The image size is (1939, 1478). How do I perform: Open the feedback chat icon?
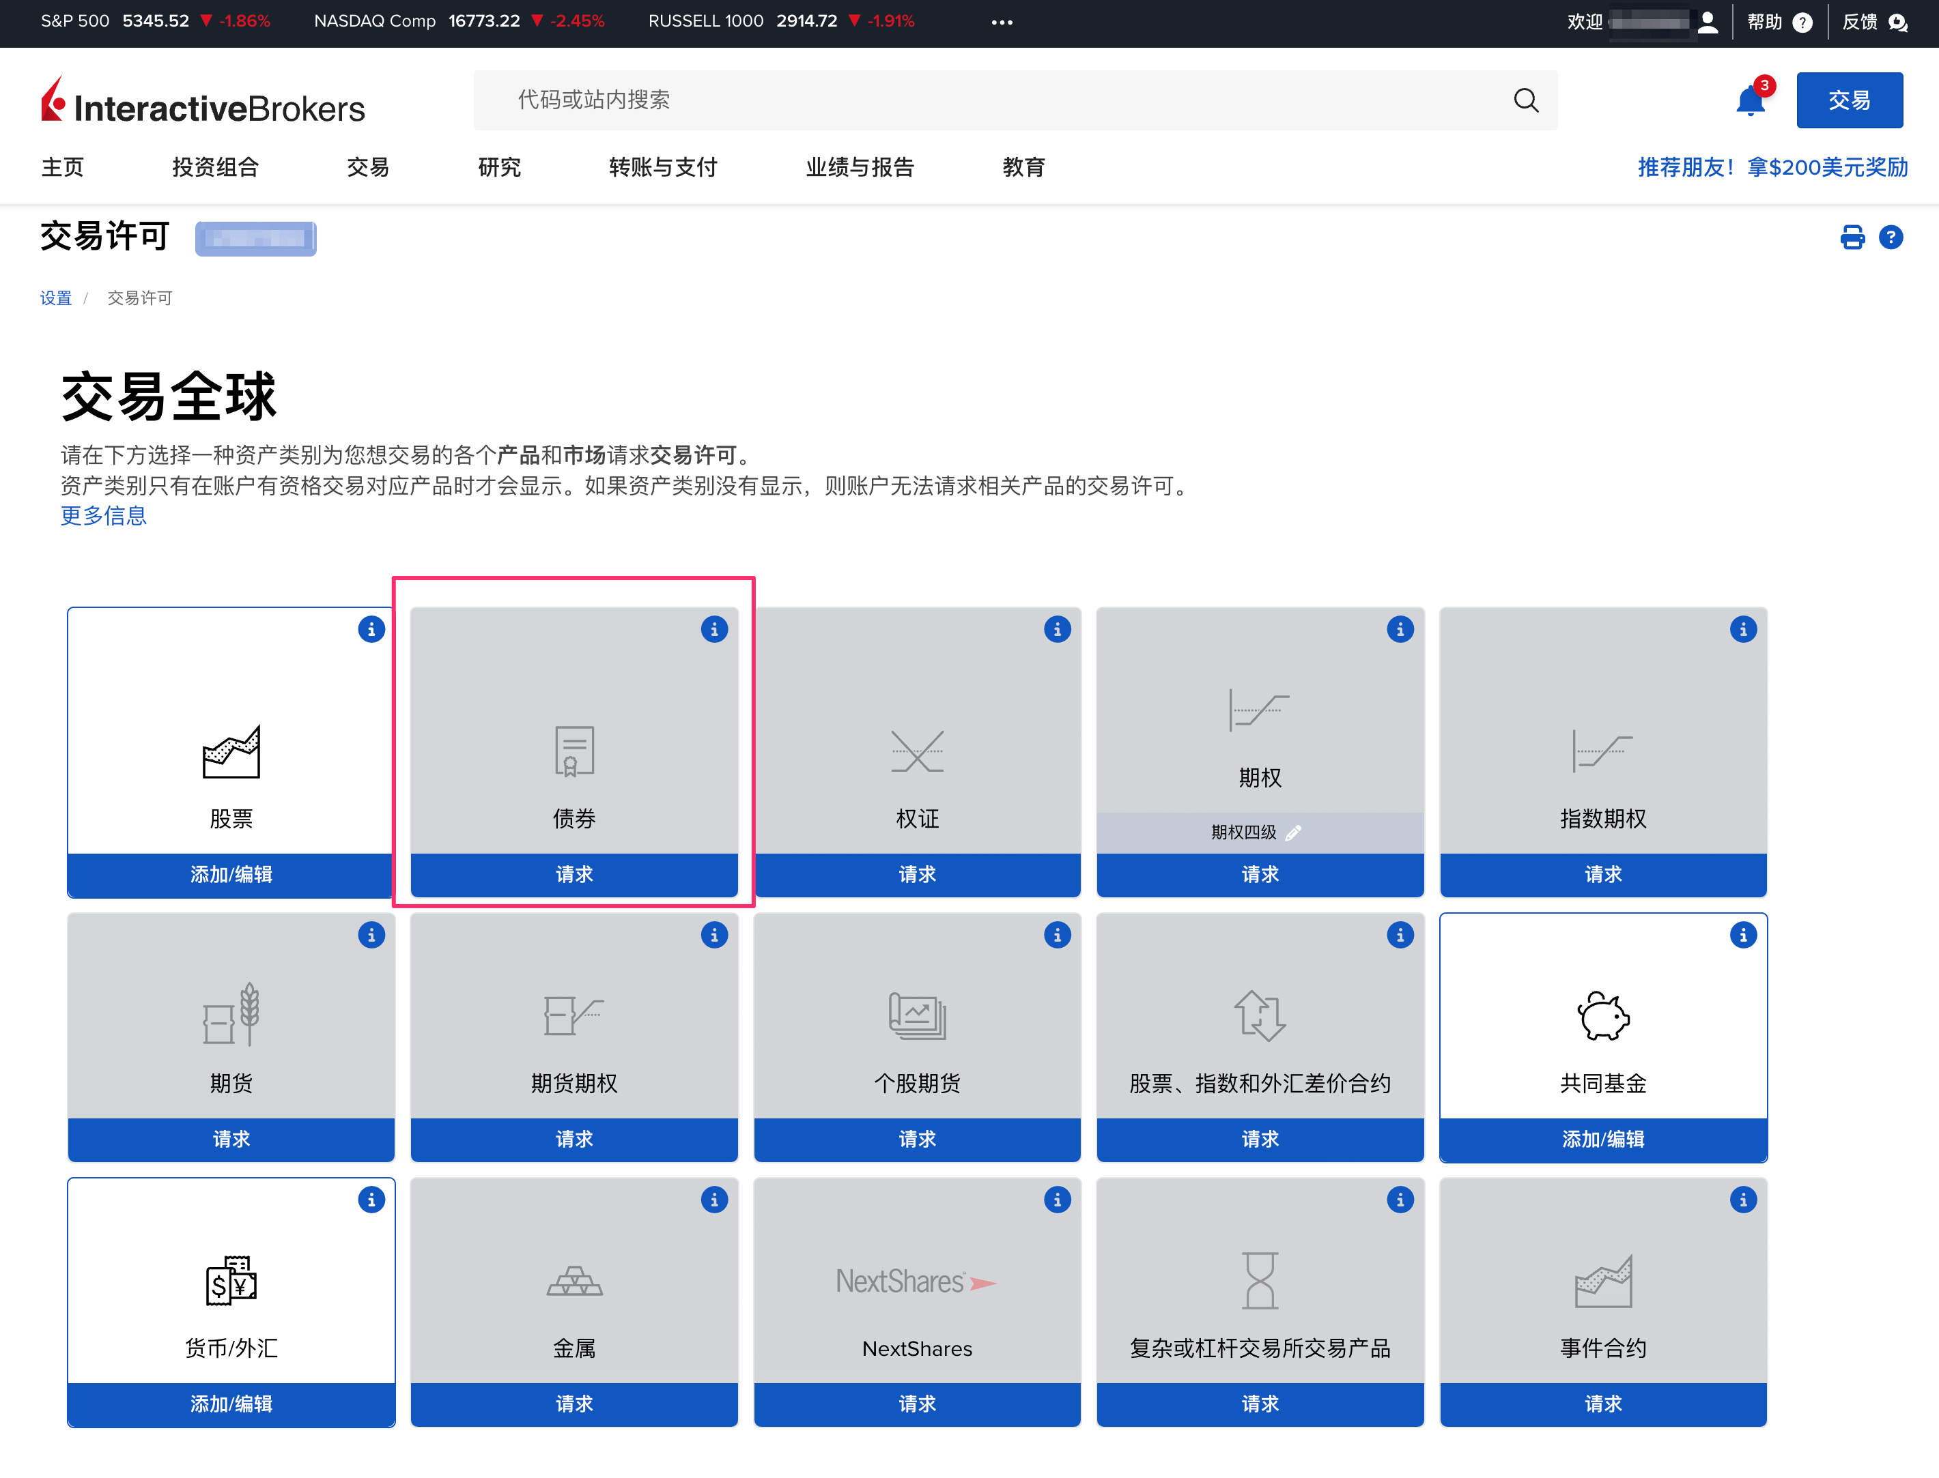click(x=1897, y=22)
